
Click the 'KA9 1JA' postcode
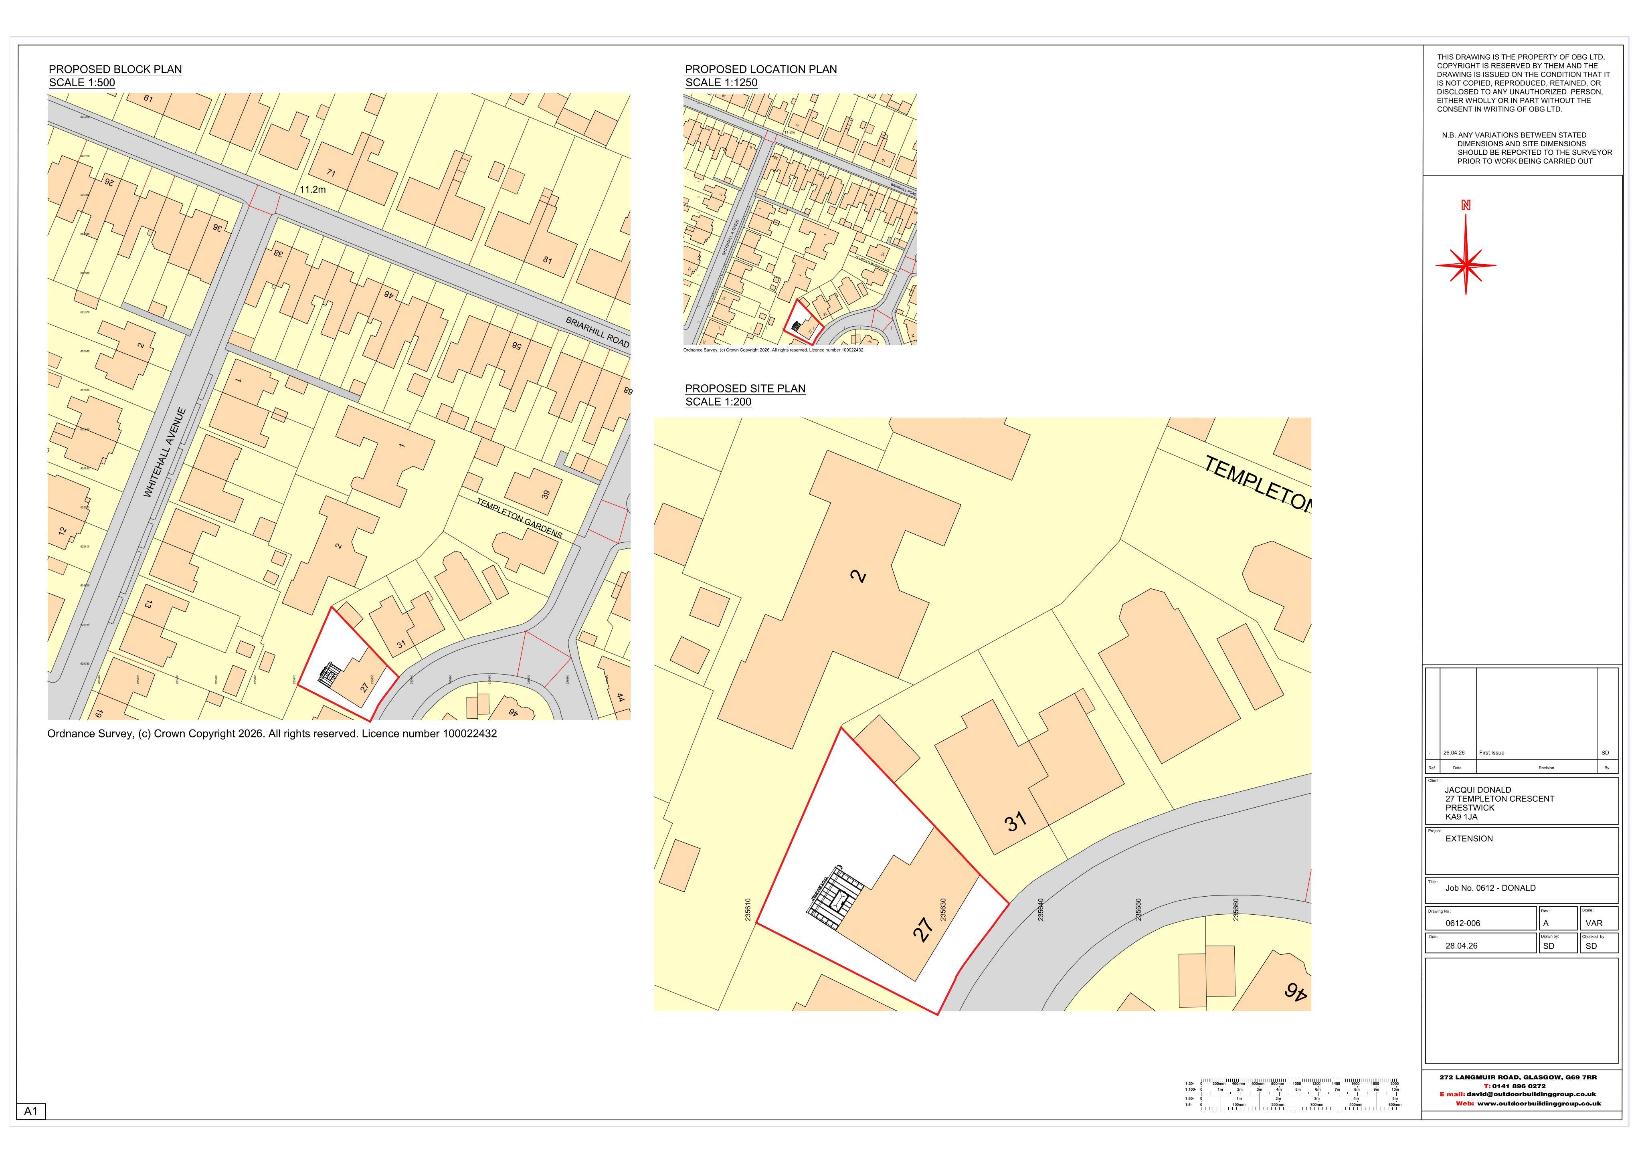pyautogui.click(x=1461, y=817)
